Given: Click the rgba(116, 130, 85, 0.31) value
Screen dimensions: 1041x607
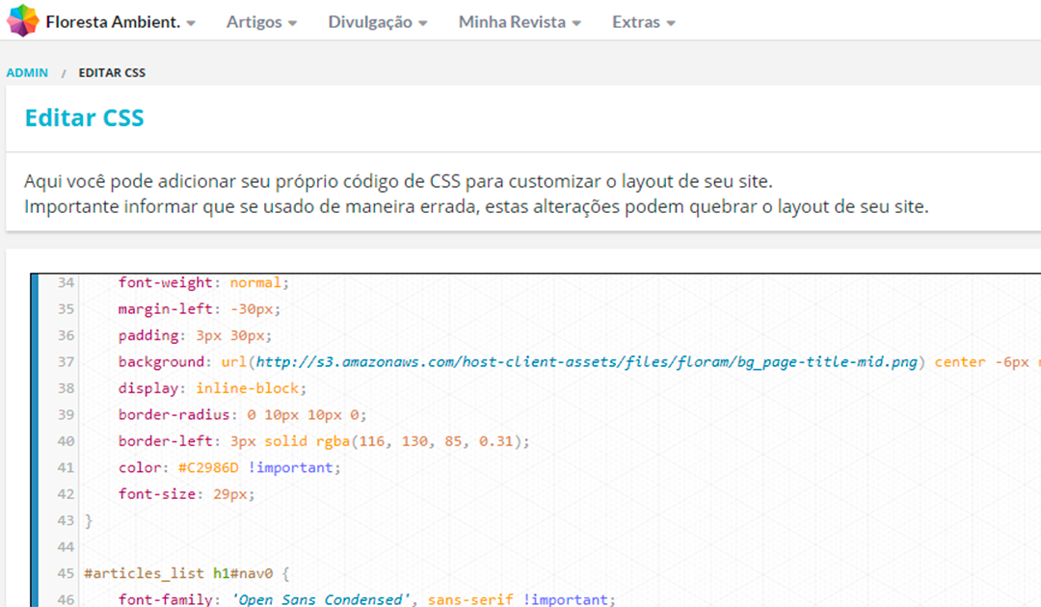Looking at the screenshot, I should (418, 442).
